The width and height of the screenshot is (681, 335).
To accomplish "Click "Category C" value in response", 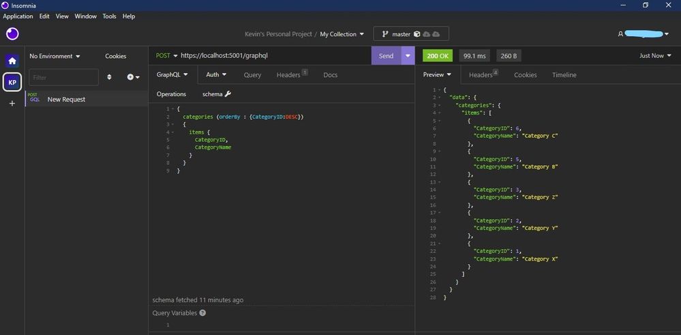I will pyautogui.click(x=540, y=136).
